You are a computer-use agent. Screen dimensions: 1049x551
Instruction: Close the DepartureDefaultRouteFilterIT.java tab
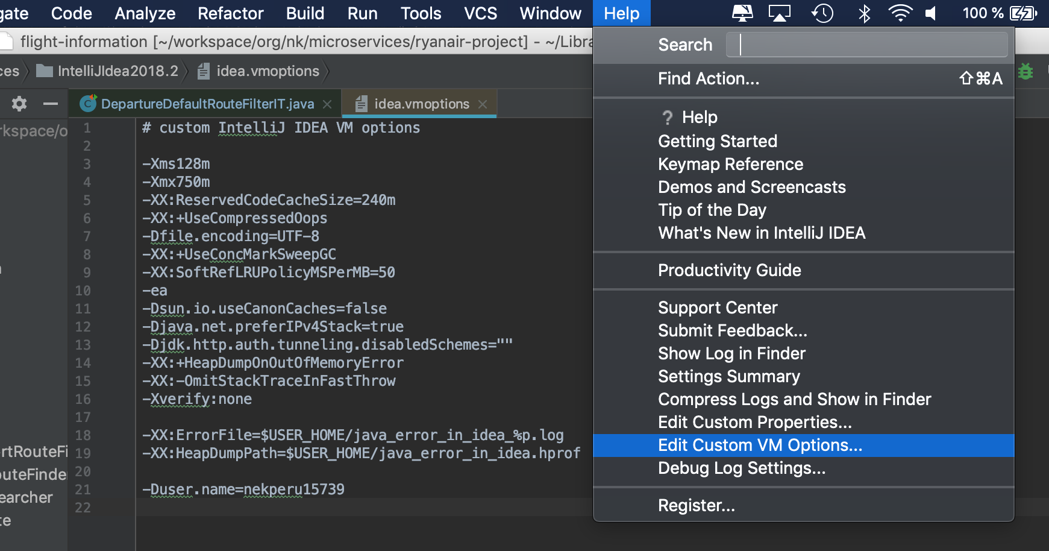tap(327, 104)
